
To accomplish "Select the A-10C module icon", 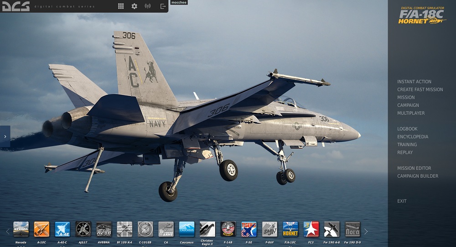I will pyautogui.click(x=41, y=229).
